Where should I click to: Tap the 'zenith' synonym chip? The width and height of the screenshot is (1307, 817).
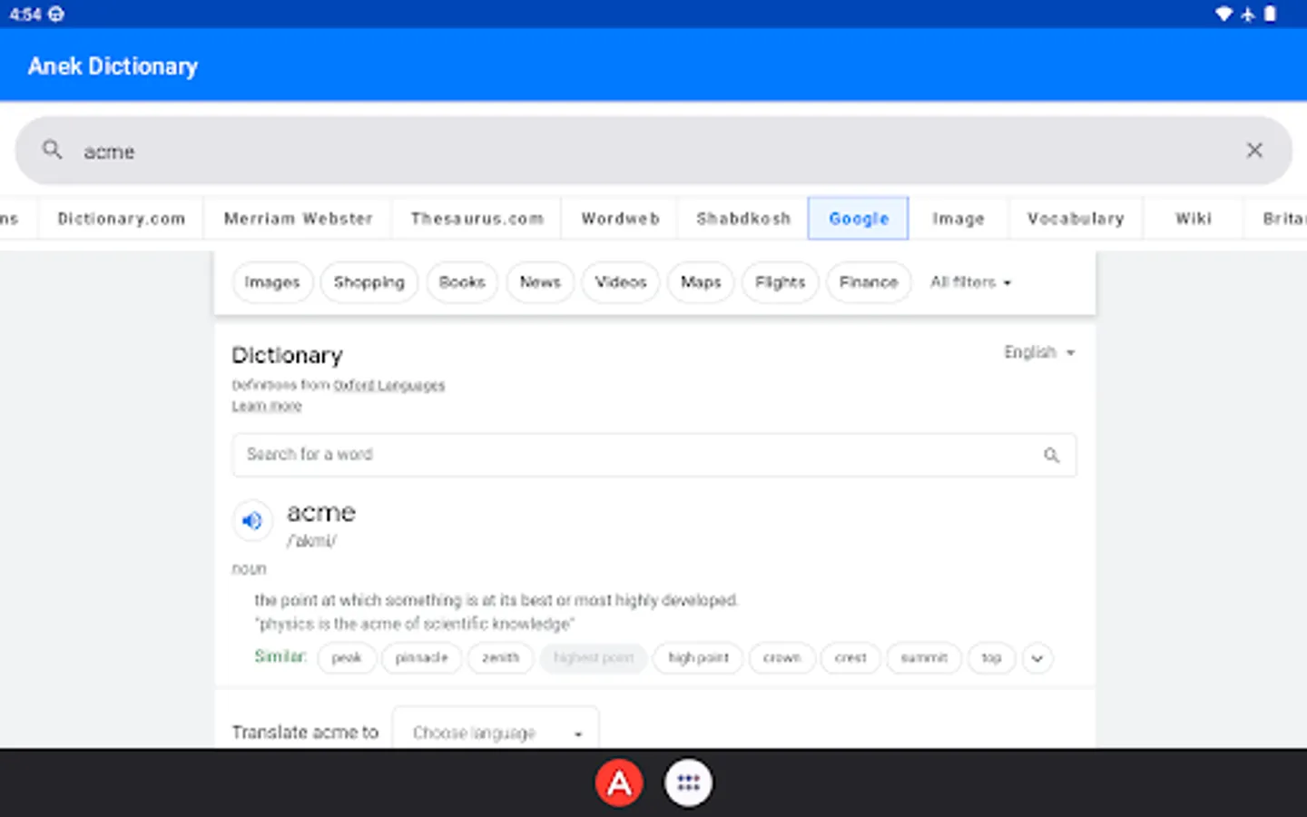501,658
